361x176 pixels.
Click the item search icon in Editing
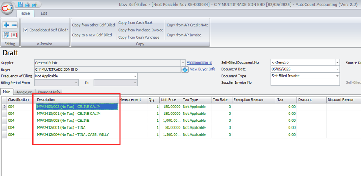click(6, 35)
